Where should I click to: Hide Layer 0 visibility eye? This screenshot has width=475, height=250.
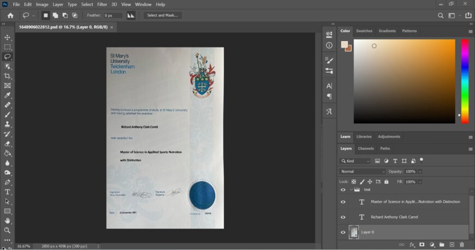(x=343, y=233)
